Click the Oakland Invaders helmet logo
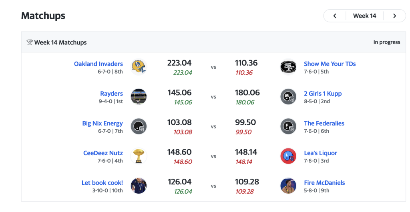410x212 pixels. pyautogui.click(x=139, y=67)
